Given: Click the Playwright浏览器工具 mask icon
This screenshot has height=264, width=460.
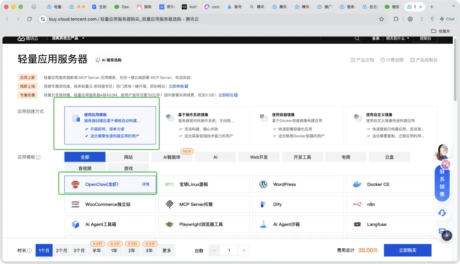Looking at the screenshot, I should pyautogui.click(x=169, y=224).
